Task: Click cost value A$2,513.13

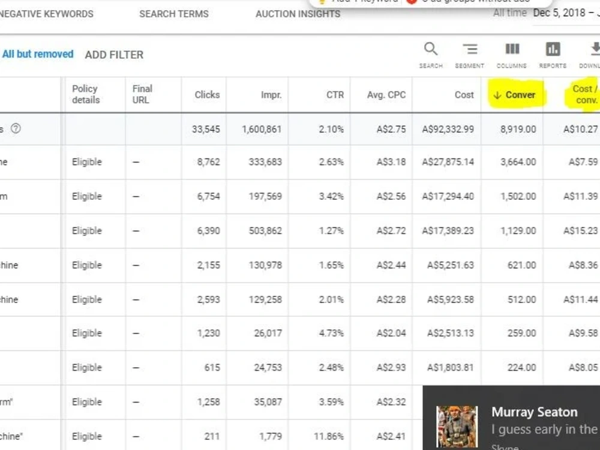Action: [451, 333]
